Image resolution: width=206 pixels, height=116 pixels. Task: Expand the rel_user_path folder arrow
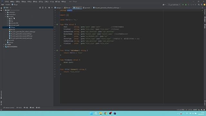pos(7,25)
